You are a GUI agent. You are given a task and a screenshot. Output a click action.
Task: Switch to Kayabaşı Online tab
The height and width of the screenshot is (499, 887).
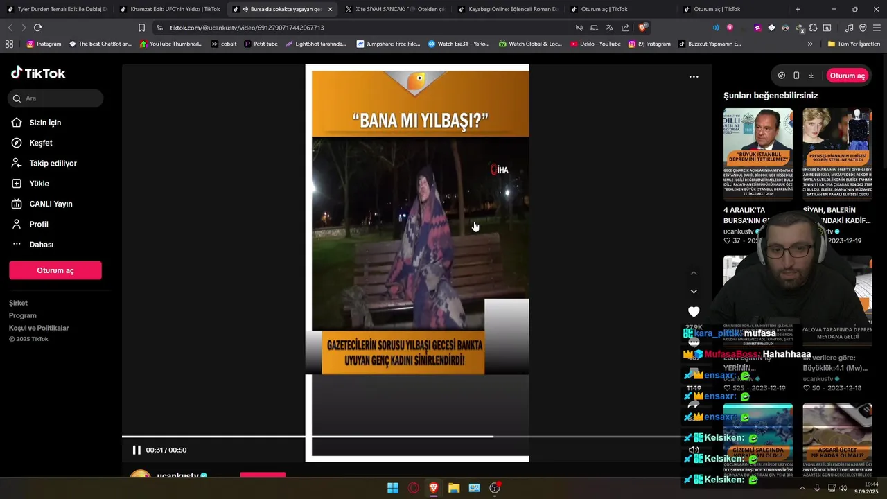point(508,9)
